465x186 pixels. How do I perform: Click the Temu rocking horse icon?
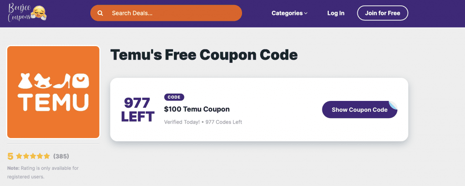(43, 81)
